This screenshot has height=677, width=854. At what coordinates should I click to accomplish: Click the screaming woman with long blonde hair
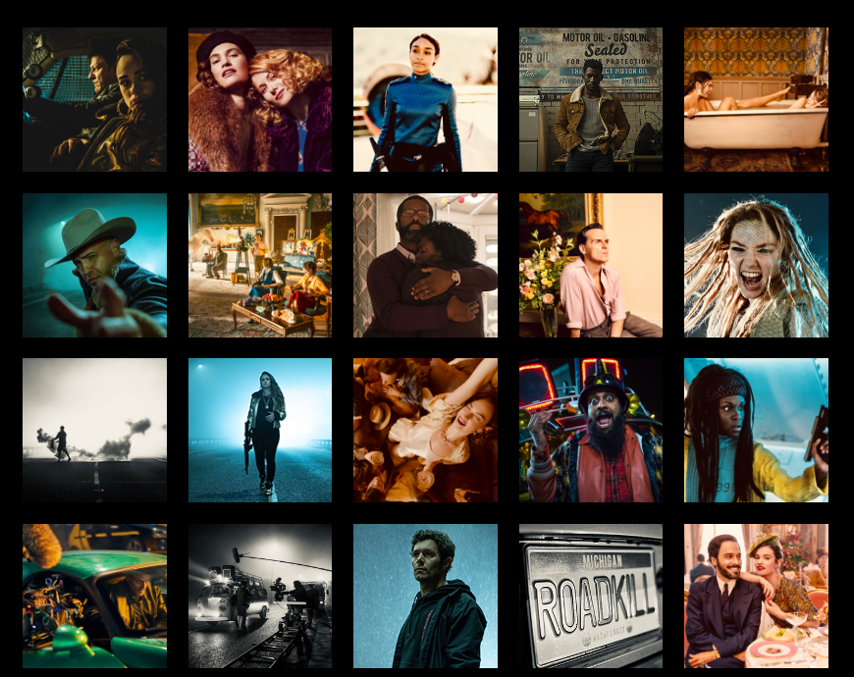756,265
